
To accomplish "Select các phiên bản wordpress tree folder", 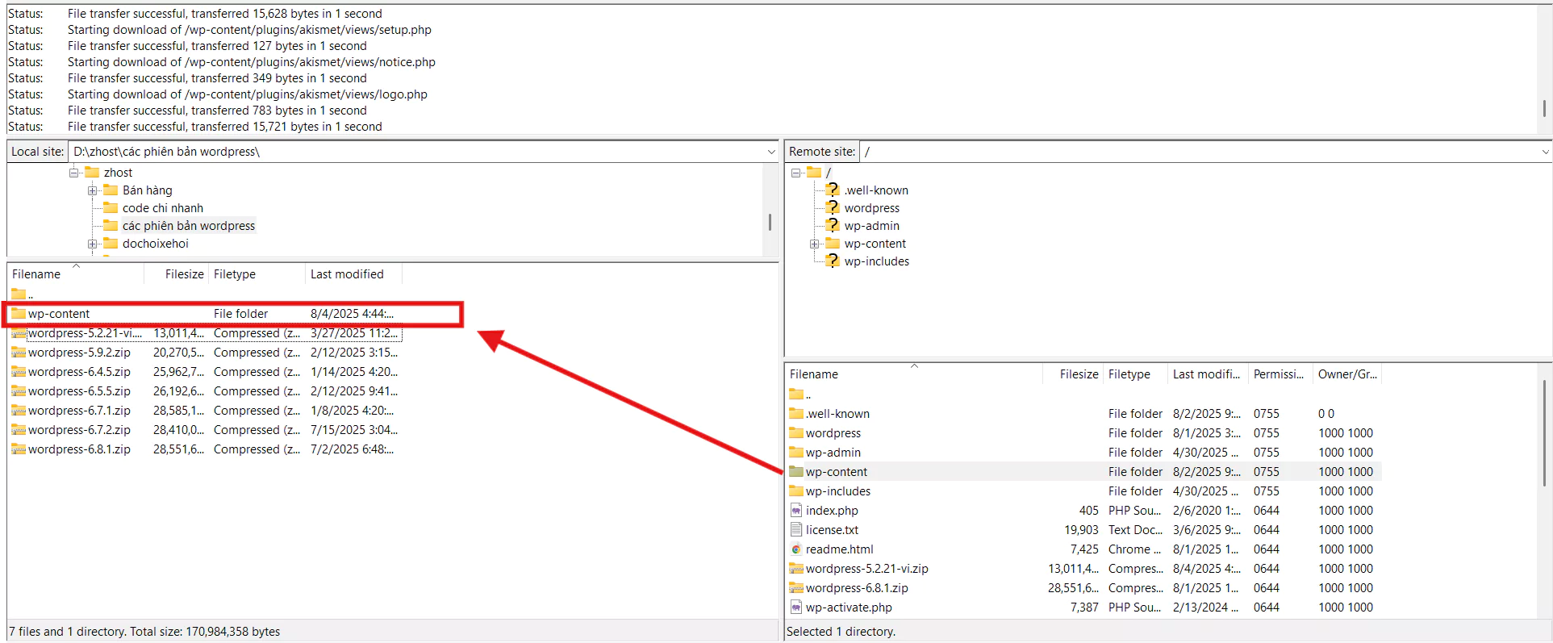I will click(188, 226).
